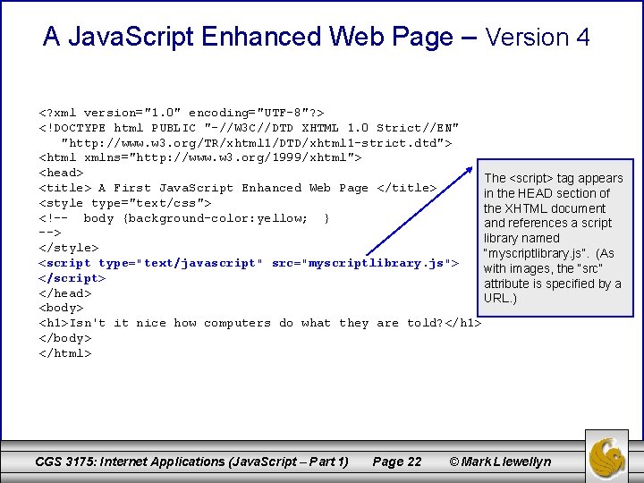This screenshot has width=644, height=483.
Task: Click the '© Mark Llewellyn' footer text
Action: click(500, 462)
